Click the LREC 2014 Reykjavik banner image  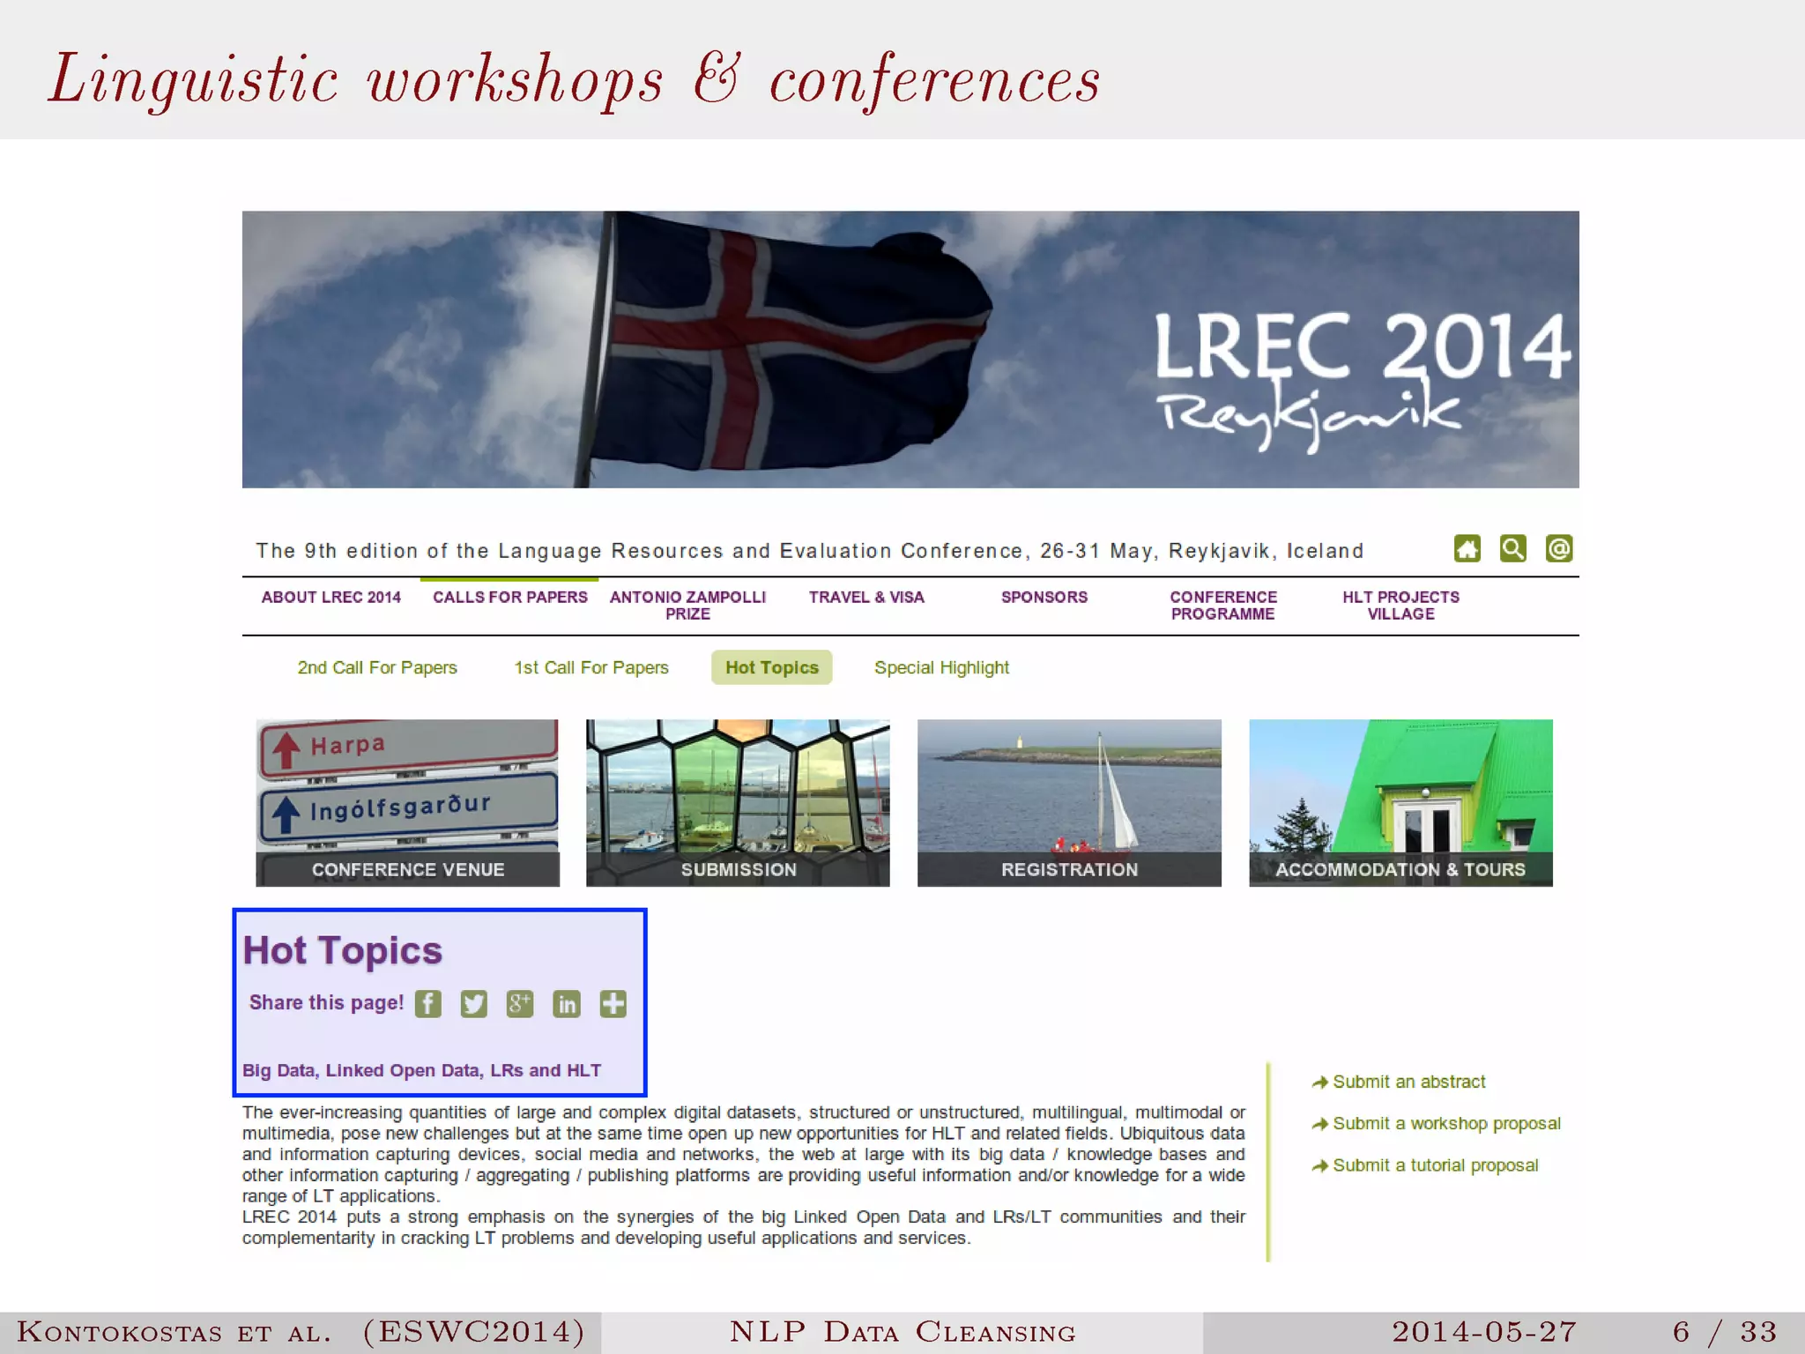910,349
